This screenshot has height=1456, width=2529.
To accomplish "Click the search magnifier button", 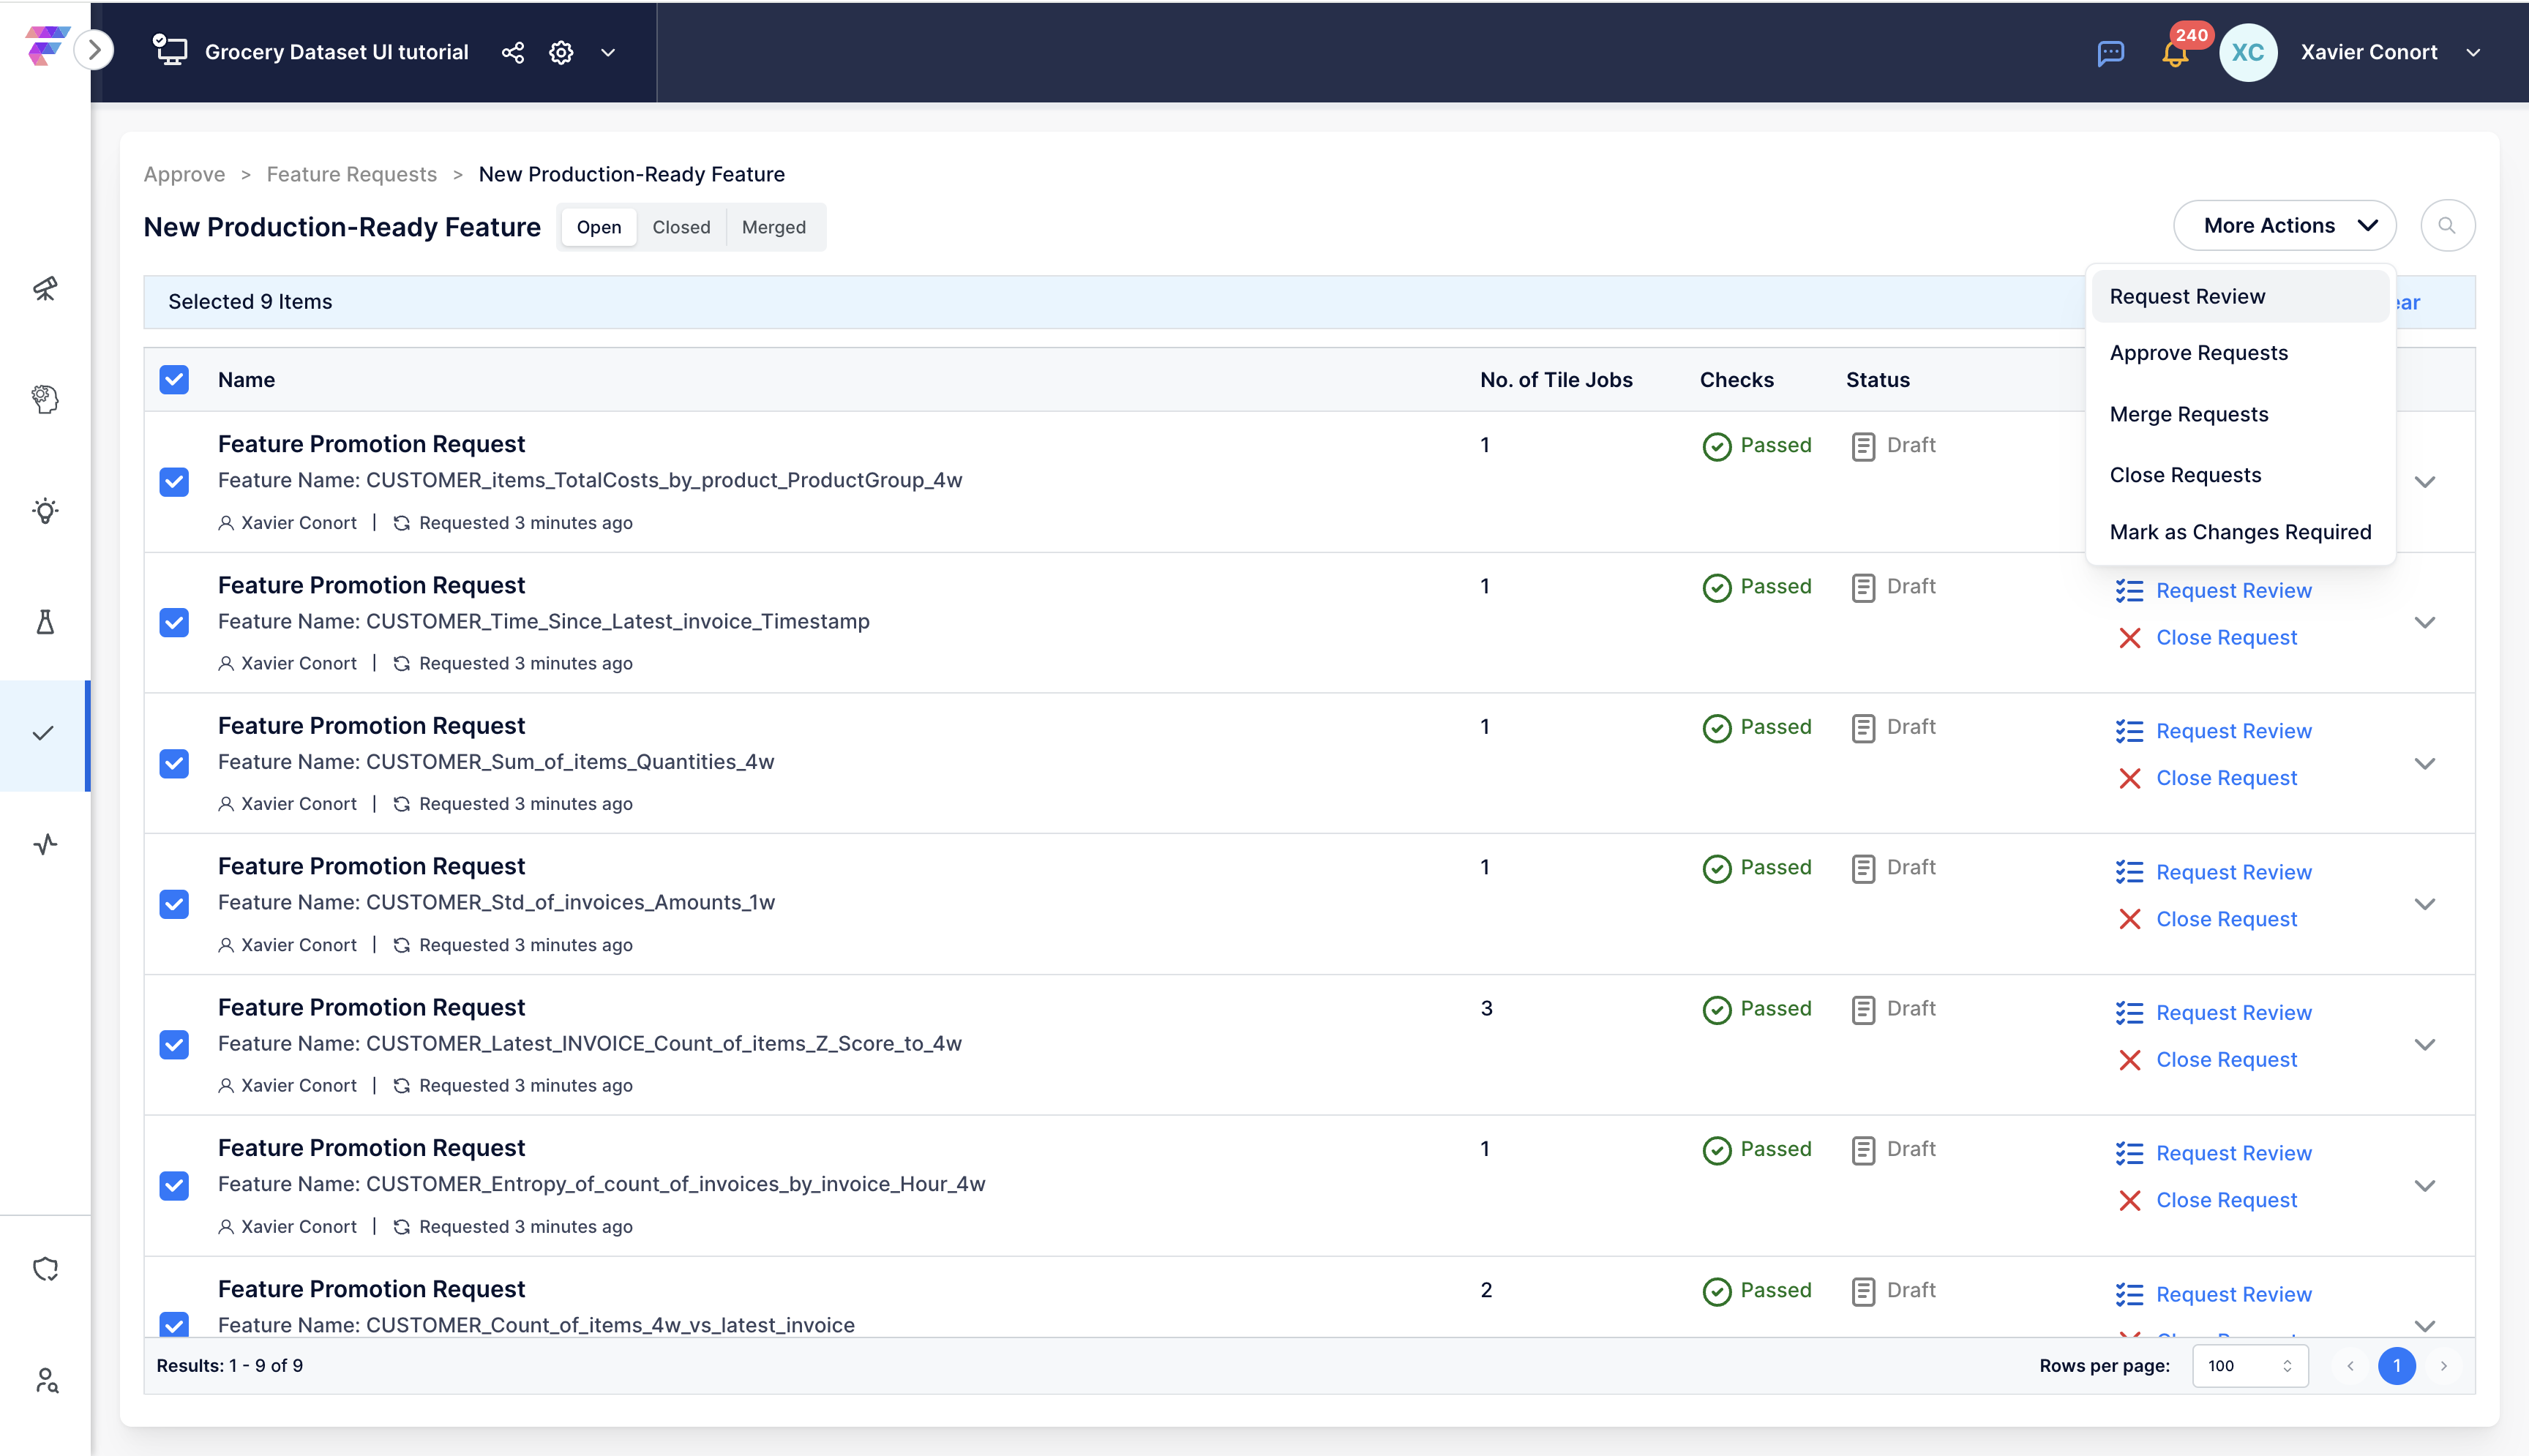I will pyautogui.click(x=2447, y=226).
